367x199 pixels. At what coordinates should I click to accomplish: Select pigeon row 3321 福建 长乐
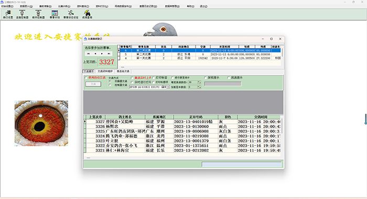pos(183,150)
